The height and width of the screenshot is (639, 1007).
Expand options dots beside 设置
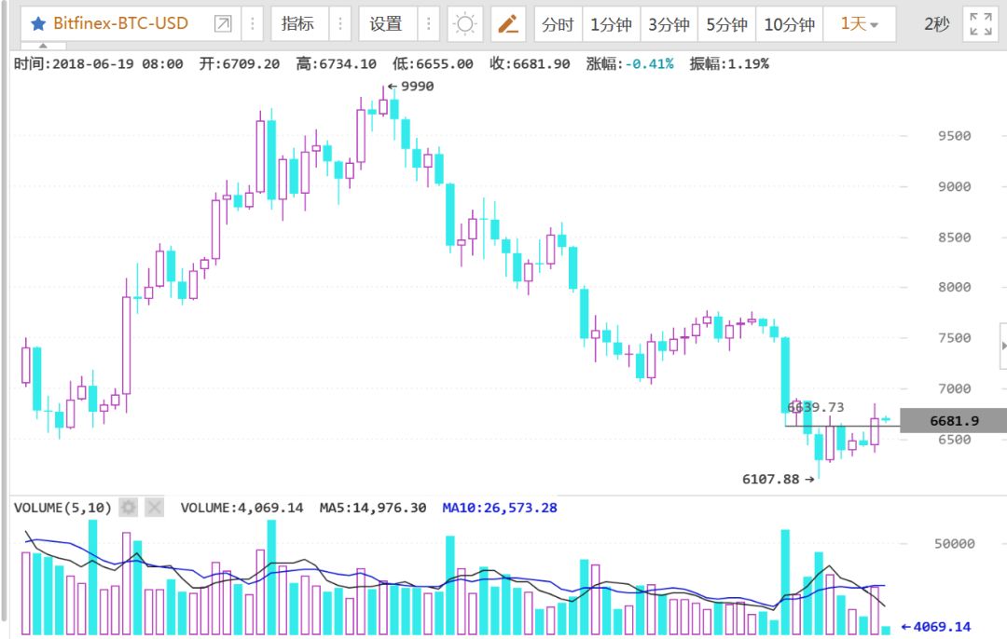click(428, 24)
